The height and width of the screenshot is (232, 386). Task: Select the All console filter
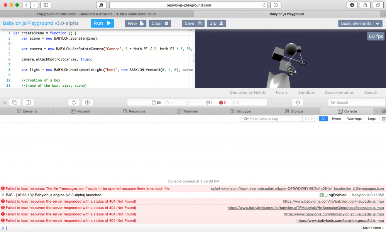pos(323,119)
